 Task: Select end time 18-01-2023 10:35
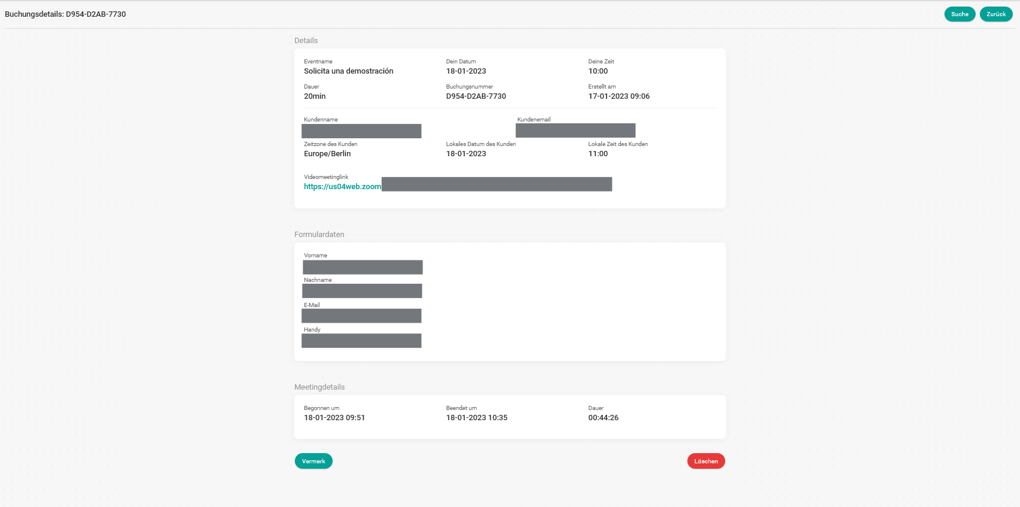[x=476, y=418]
